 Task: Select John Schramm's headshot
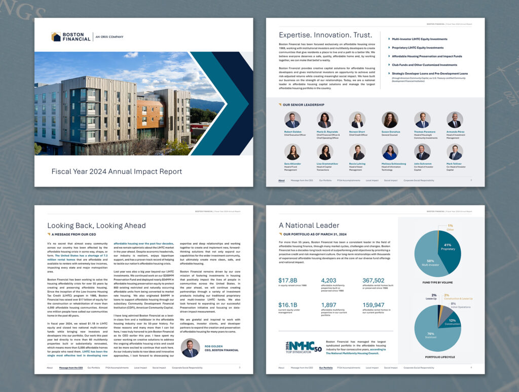coord(422,152)
